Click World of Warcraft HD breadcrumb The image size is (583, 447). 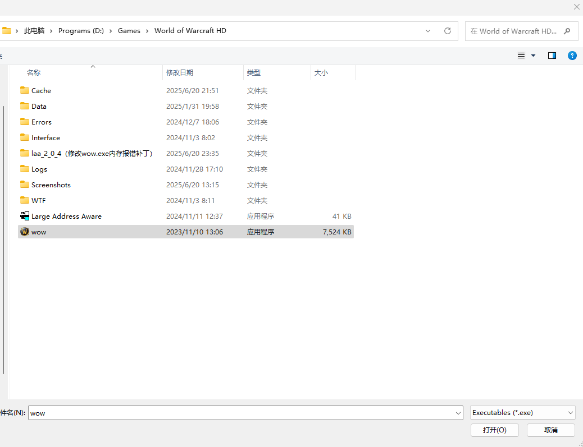(x=190, y=31)
